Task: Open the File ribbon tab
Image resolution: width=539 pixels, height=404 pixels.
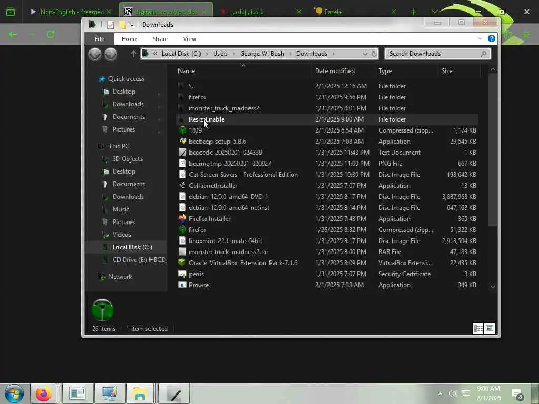Action: (x=99, y=39)
